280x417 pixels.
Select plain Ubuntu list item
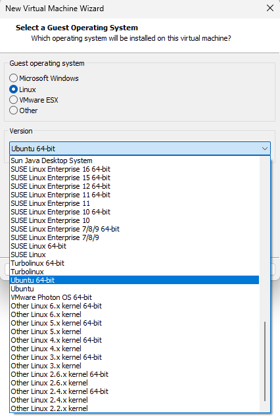135,289
